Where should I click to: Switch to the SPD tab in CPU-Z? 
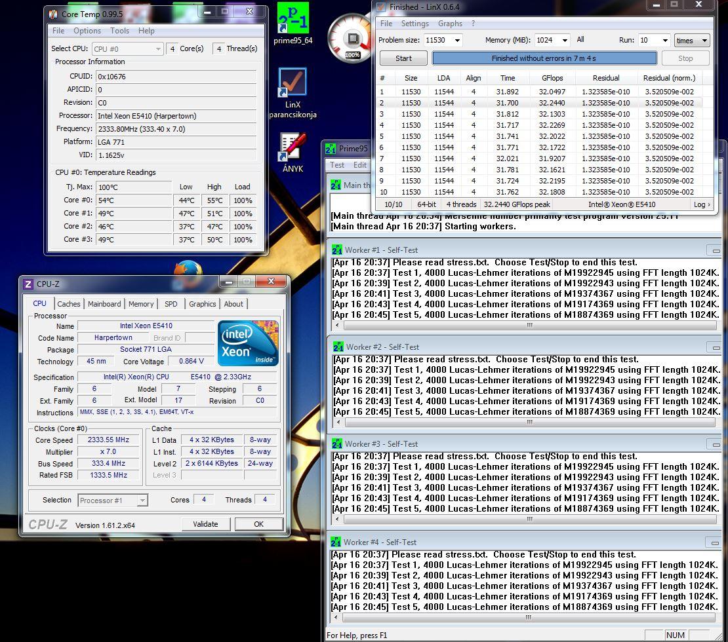pos(171,304)
